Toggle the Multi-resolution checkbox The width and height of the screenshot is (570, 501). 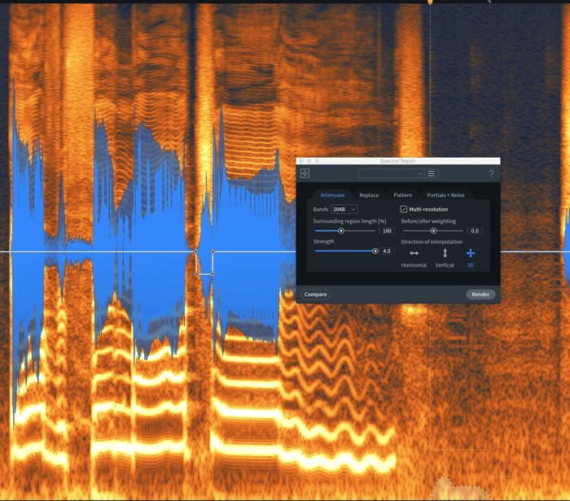404,209
